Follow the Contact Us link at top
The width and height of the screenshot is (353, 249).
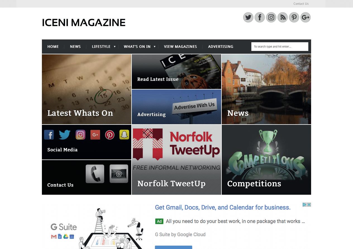point(301,4)
